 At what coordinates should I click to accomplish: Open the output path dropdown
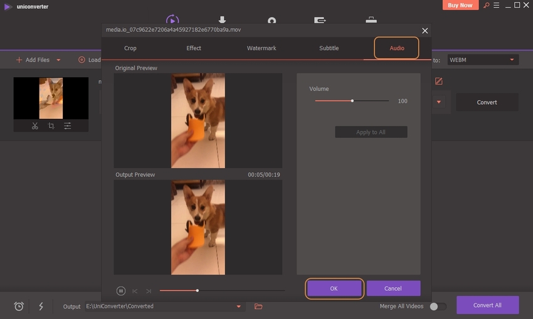tap(238, 306)
